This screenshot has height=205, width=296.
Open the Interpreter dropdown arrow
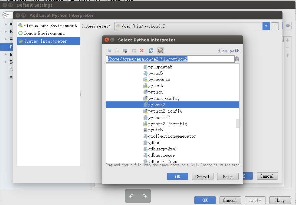(266, 26)
